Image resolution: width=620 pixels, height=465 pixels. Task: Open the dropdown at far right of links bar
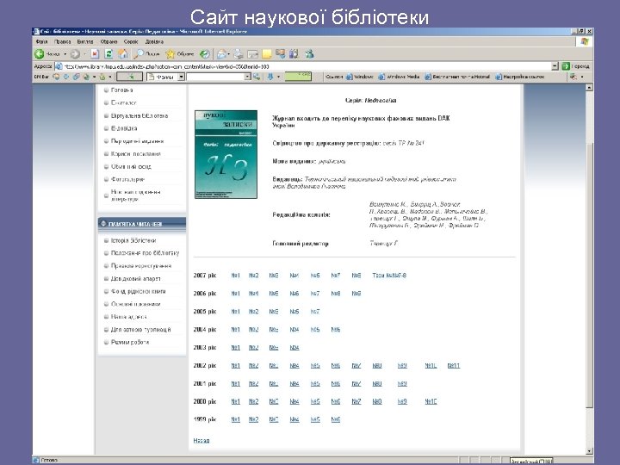582,77
